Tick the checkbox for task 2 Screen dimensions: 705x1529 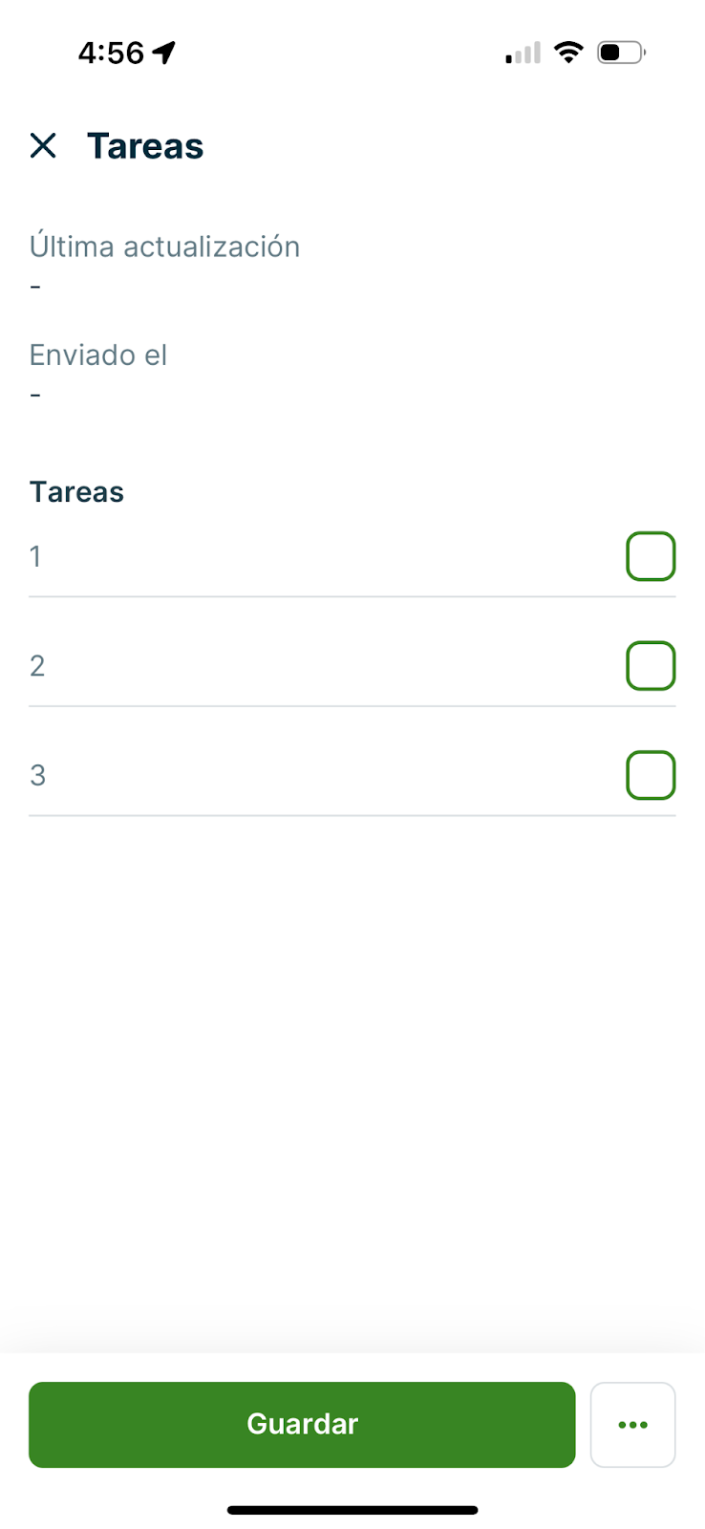tap(651, 666)
